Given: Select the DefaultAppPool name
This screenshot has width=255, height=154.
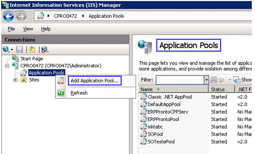Looking at the screenshot, I should click(x=164, y=104).
